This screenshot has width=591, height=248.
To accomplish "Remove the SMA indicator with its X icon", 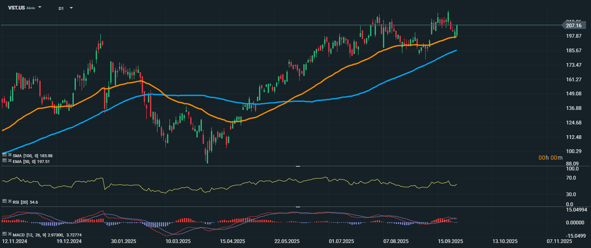I will tap(10, 155).
